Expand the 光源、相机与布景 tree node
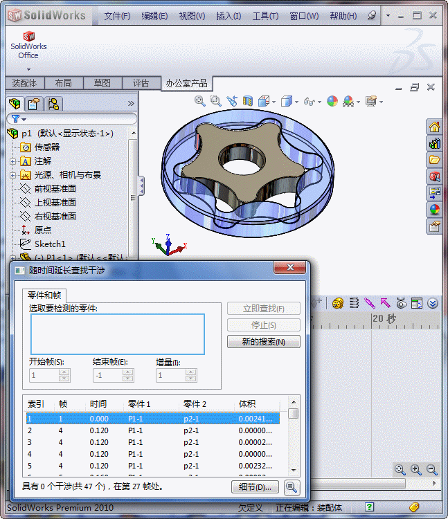 pyautogui.click(x=12, y=176)
